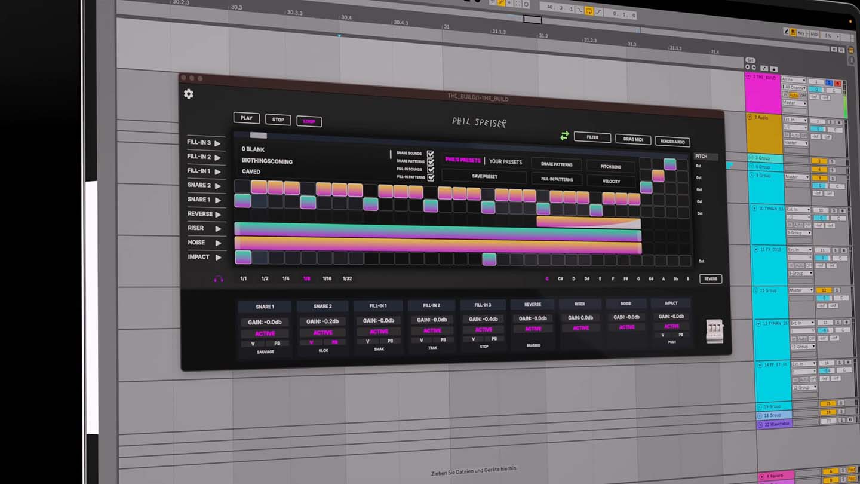Arm record on track 1 THE_BUILD

pyautogui.click(x=837, y=84)
